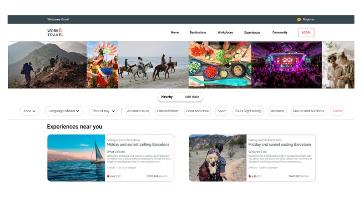Click the horseback riding beach banner image
The image size is (364, 218).
153,64
